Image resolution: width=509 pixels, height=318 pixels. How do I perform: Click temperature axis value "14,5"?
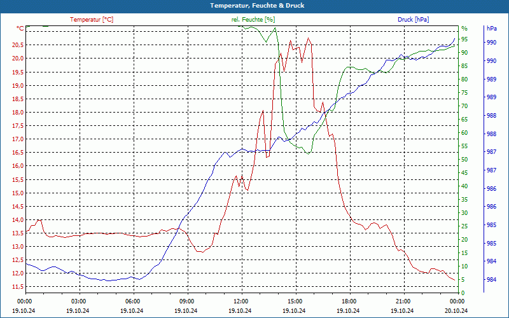18,206
